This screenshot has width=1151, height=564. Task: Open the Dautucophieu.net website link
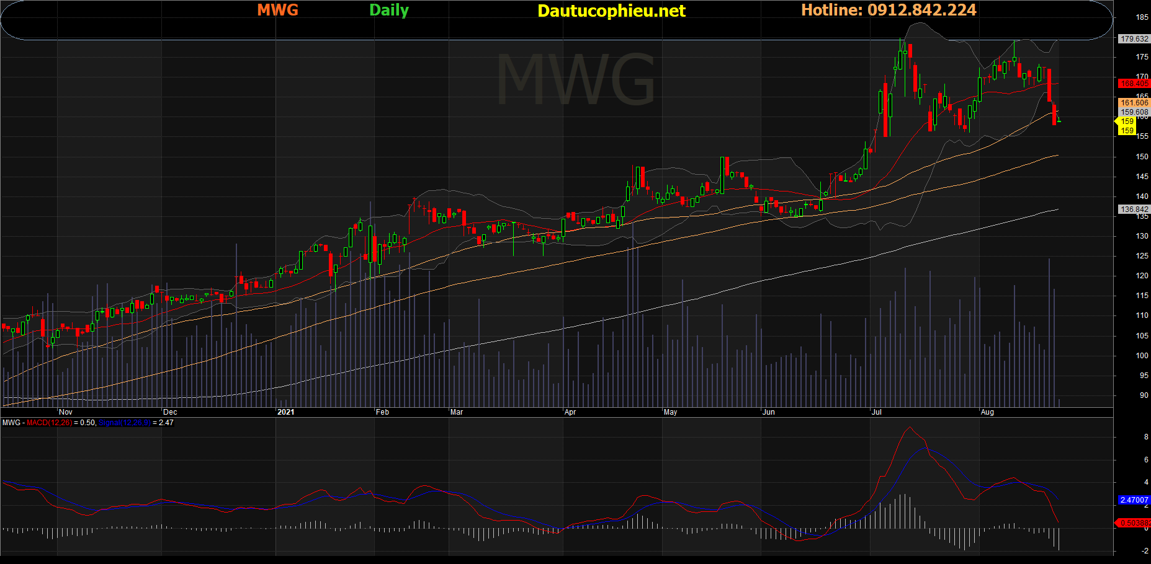click(611, 11)
